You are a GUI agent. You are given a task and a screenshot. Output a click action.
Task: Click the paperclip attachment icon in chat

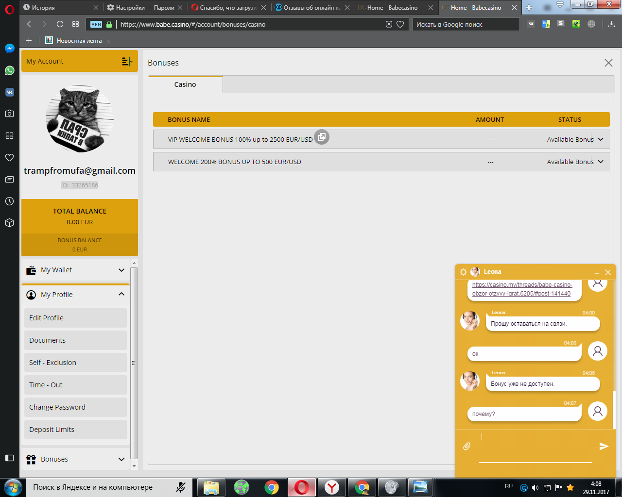click(466, 446)
